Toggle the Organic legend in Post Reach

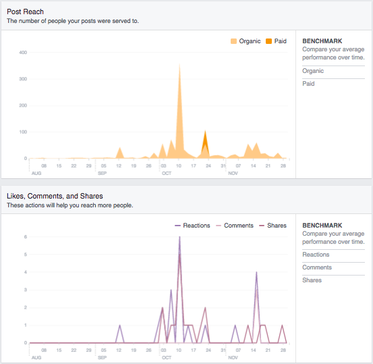point(246,41)
